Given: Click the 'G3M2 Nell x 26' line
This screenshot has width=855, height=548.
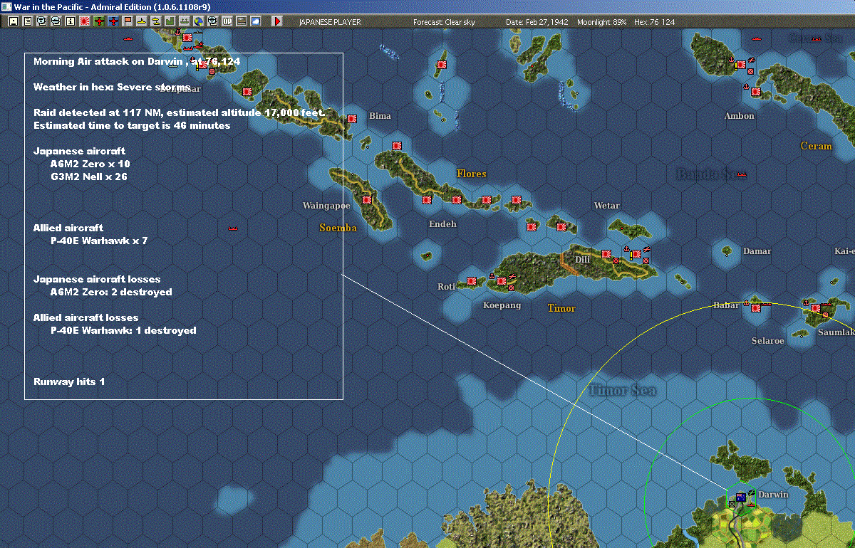Looking at the screenshot, I should 88,176.
